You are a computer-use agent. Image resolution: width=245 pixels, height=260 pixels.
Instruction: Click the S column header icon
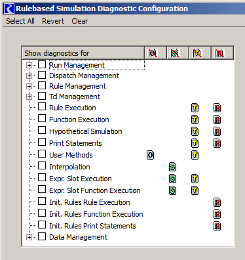[175, 53]
